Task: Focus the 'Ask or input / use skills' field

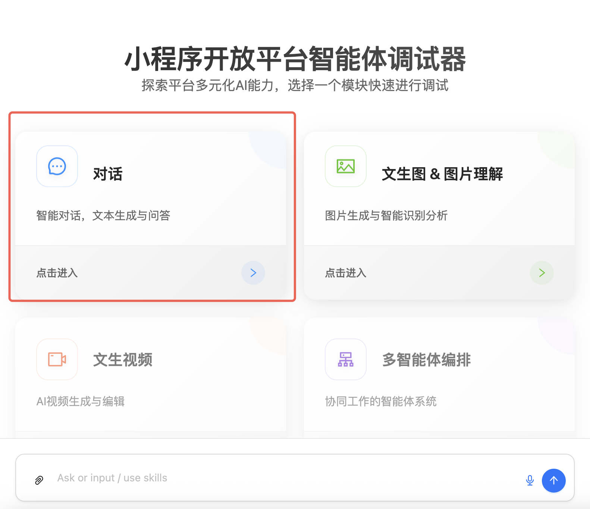Action: (x=283, y=478)
